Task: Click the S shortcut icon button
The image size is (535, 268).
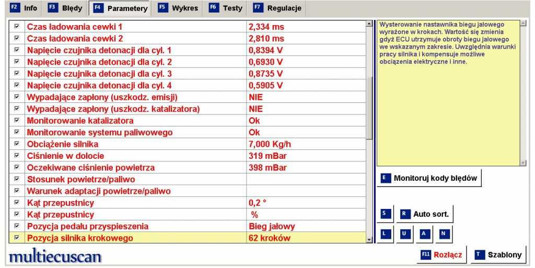Action: (x=386, y=214)
